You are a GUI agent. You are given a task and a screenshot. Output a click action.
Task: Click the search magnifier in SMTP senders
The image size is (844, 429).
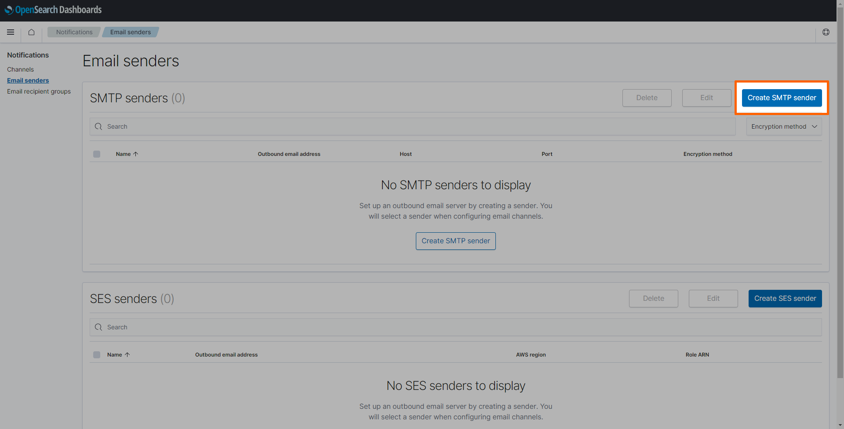point(98,126)
